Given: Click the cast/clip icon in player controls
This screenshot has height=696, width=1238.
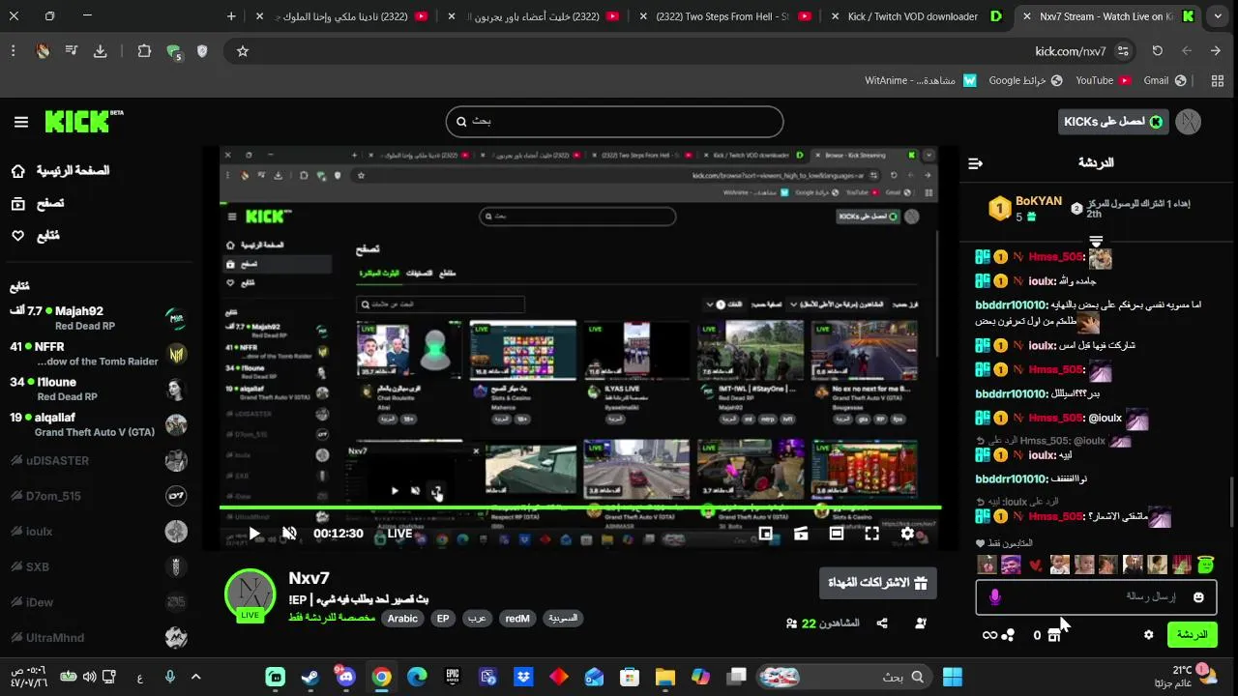Looking at the screenshot, I should pos(801,533).
